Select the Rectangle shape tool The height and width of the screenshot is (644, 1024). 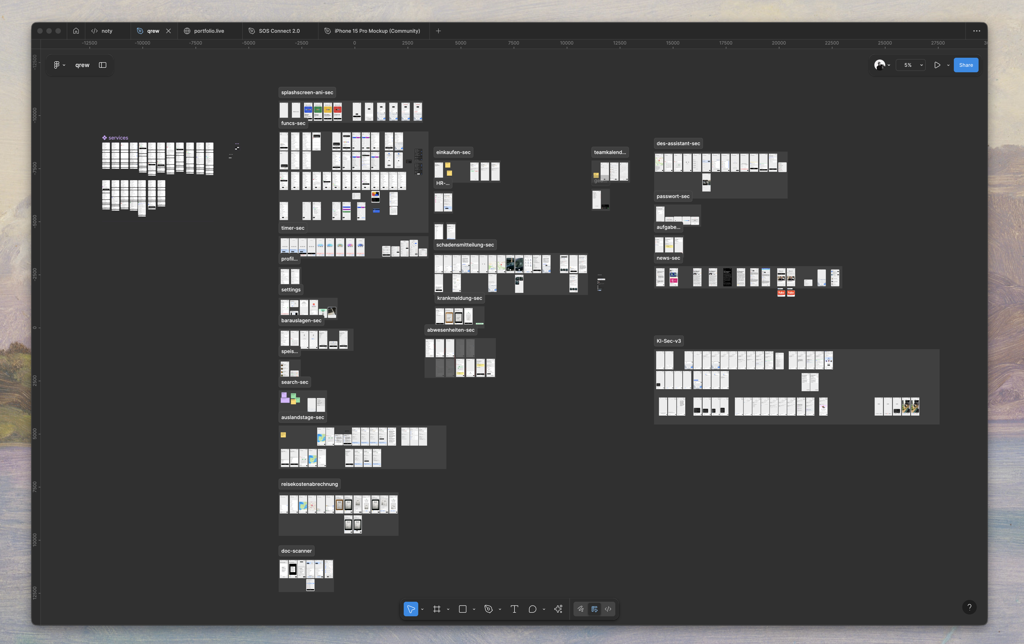pyautogui.click(x=463, y=609)
